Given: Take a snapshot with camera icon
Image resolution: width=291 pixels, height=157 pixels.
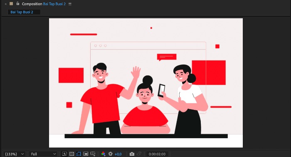Looking at the screenshot, I should [x=132, y=154].
